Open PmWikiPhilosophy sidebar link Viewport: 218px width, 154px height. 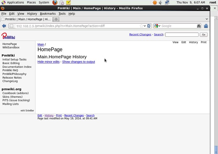(14, 74)
